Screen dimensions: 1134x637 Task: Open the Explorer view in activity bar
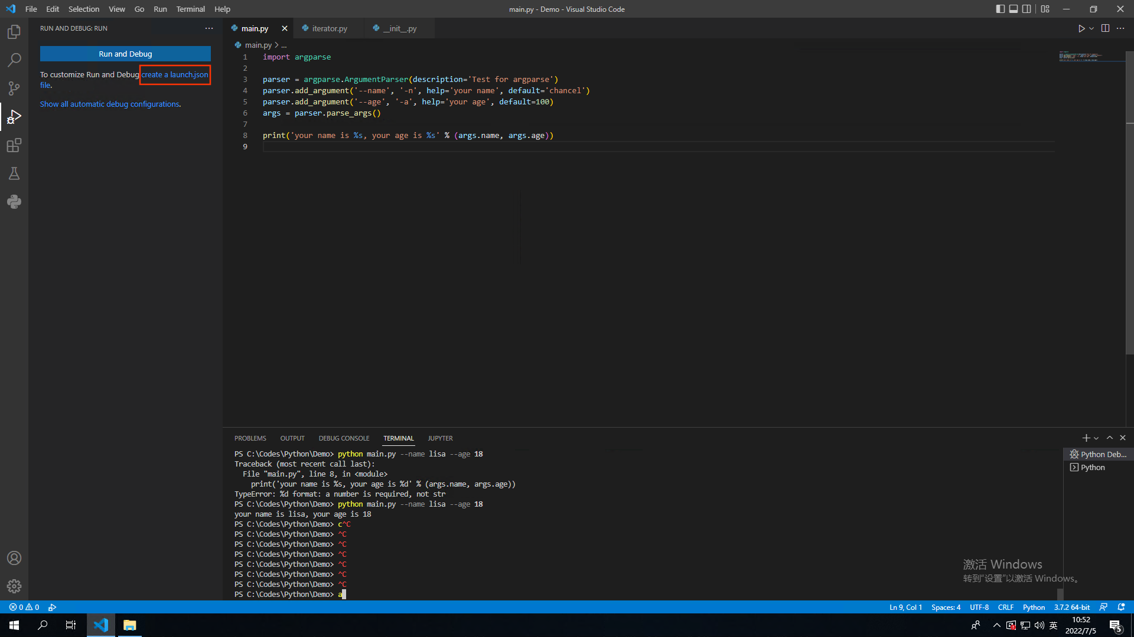click(x=14, y=32)
